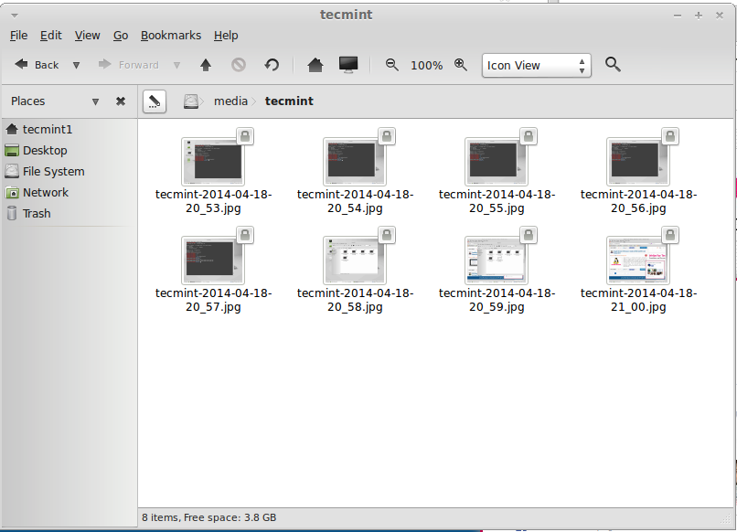
Task: Open the Go menu
Action: click(121, 36)
